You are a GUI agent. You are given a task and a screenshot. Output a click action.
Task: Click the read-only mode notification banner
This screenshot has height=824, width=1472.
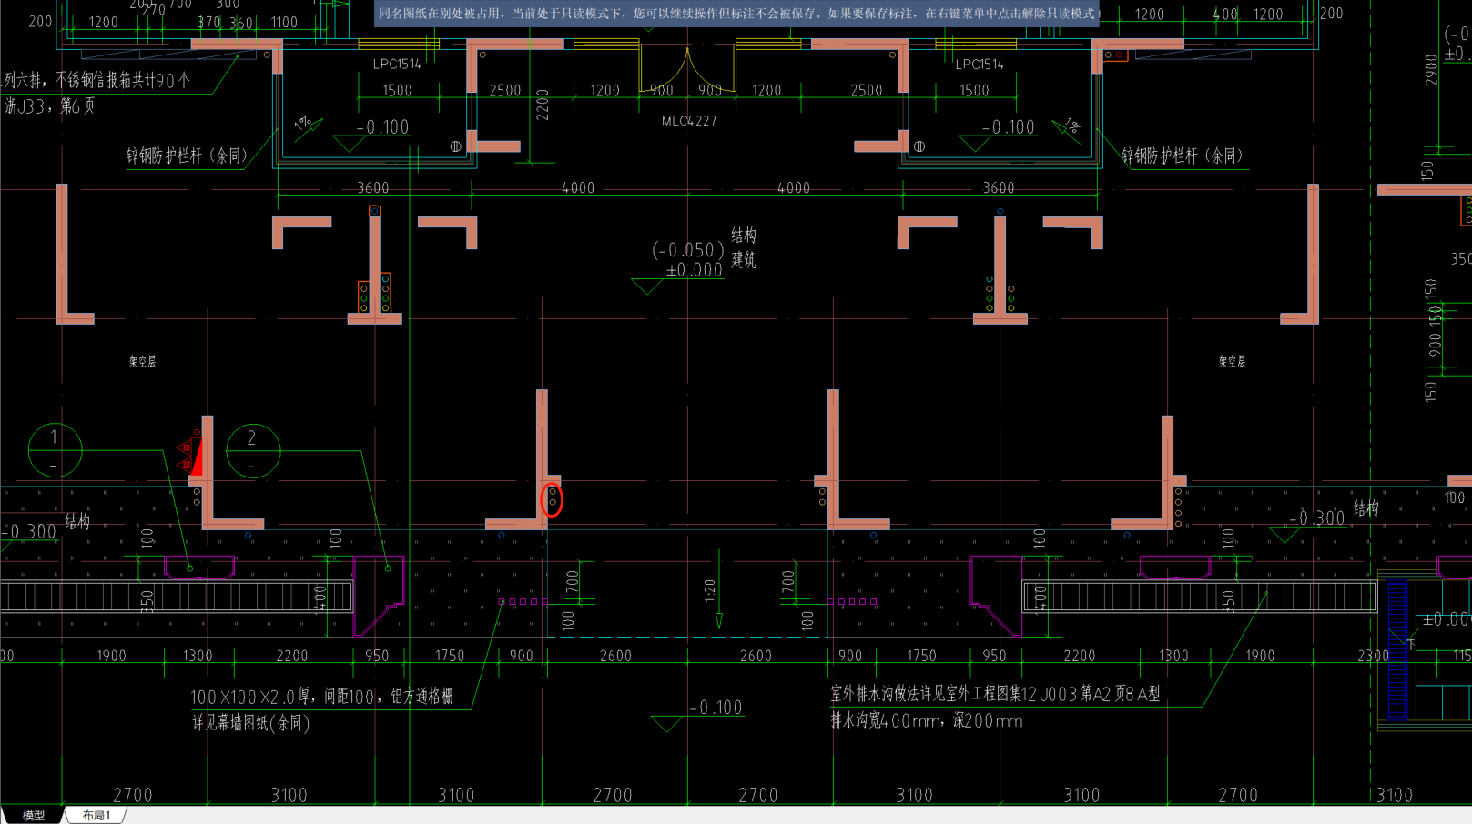[736, 14]
